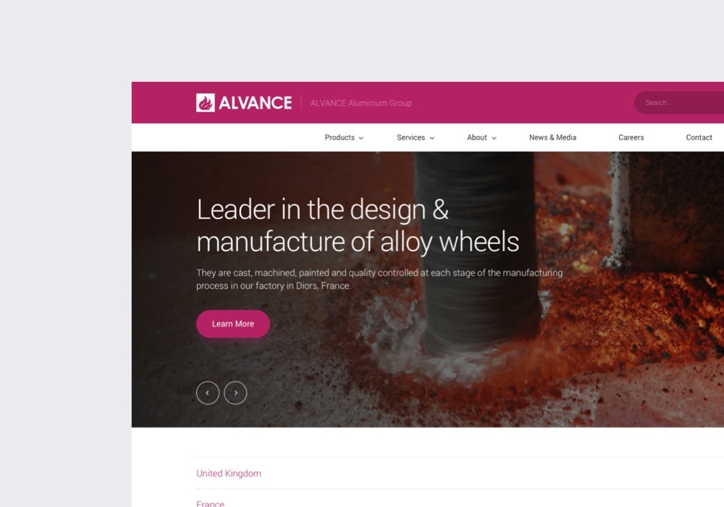Click the Learn More button

click(233, 324)
